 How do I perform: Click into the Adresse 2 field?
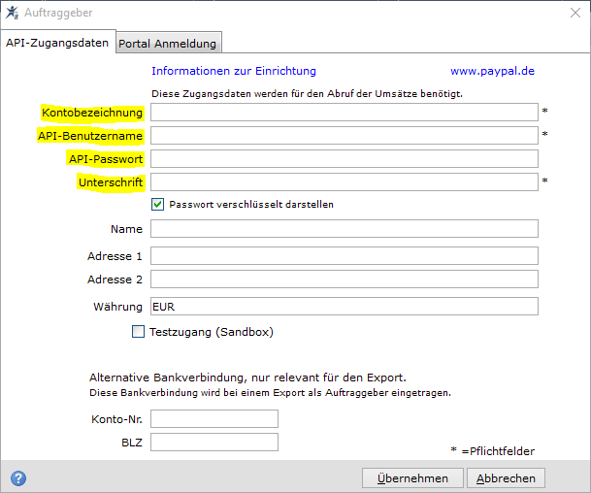[345, 279]
